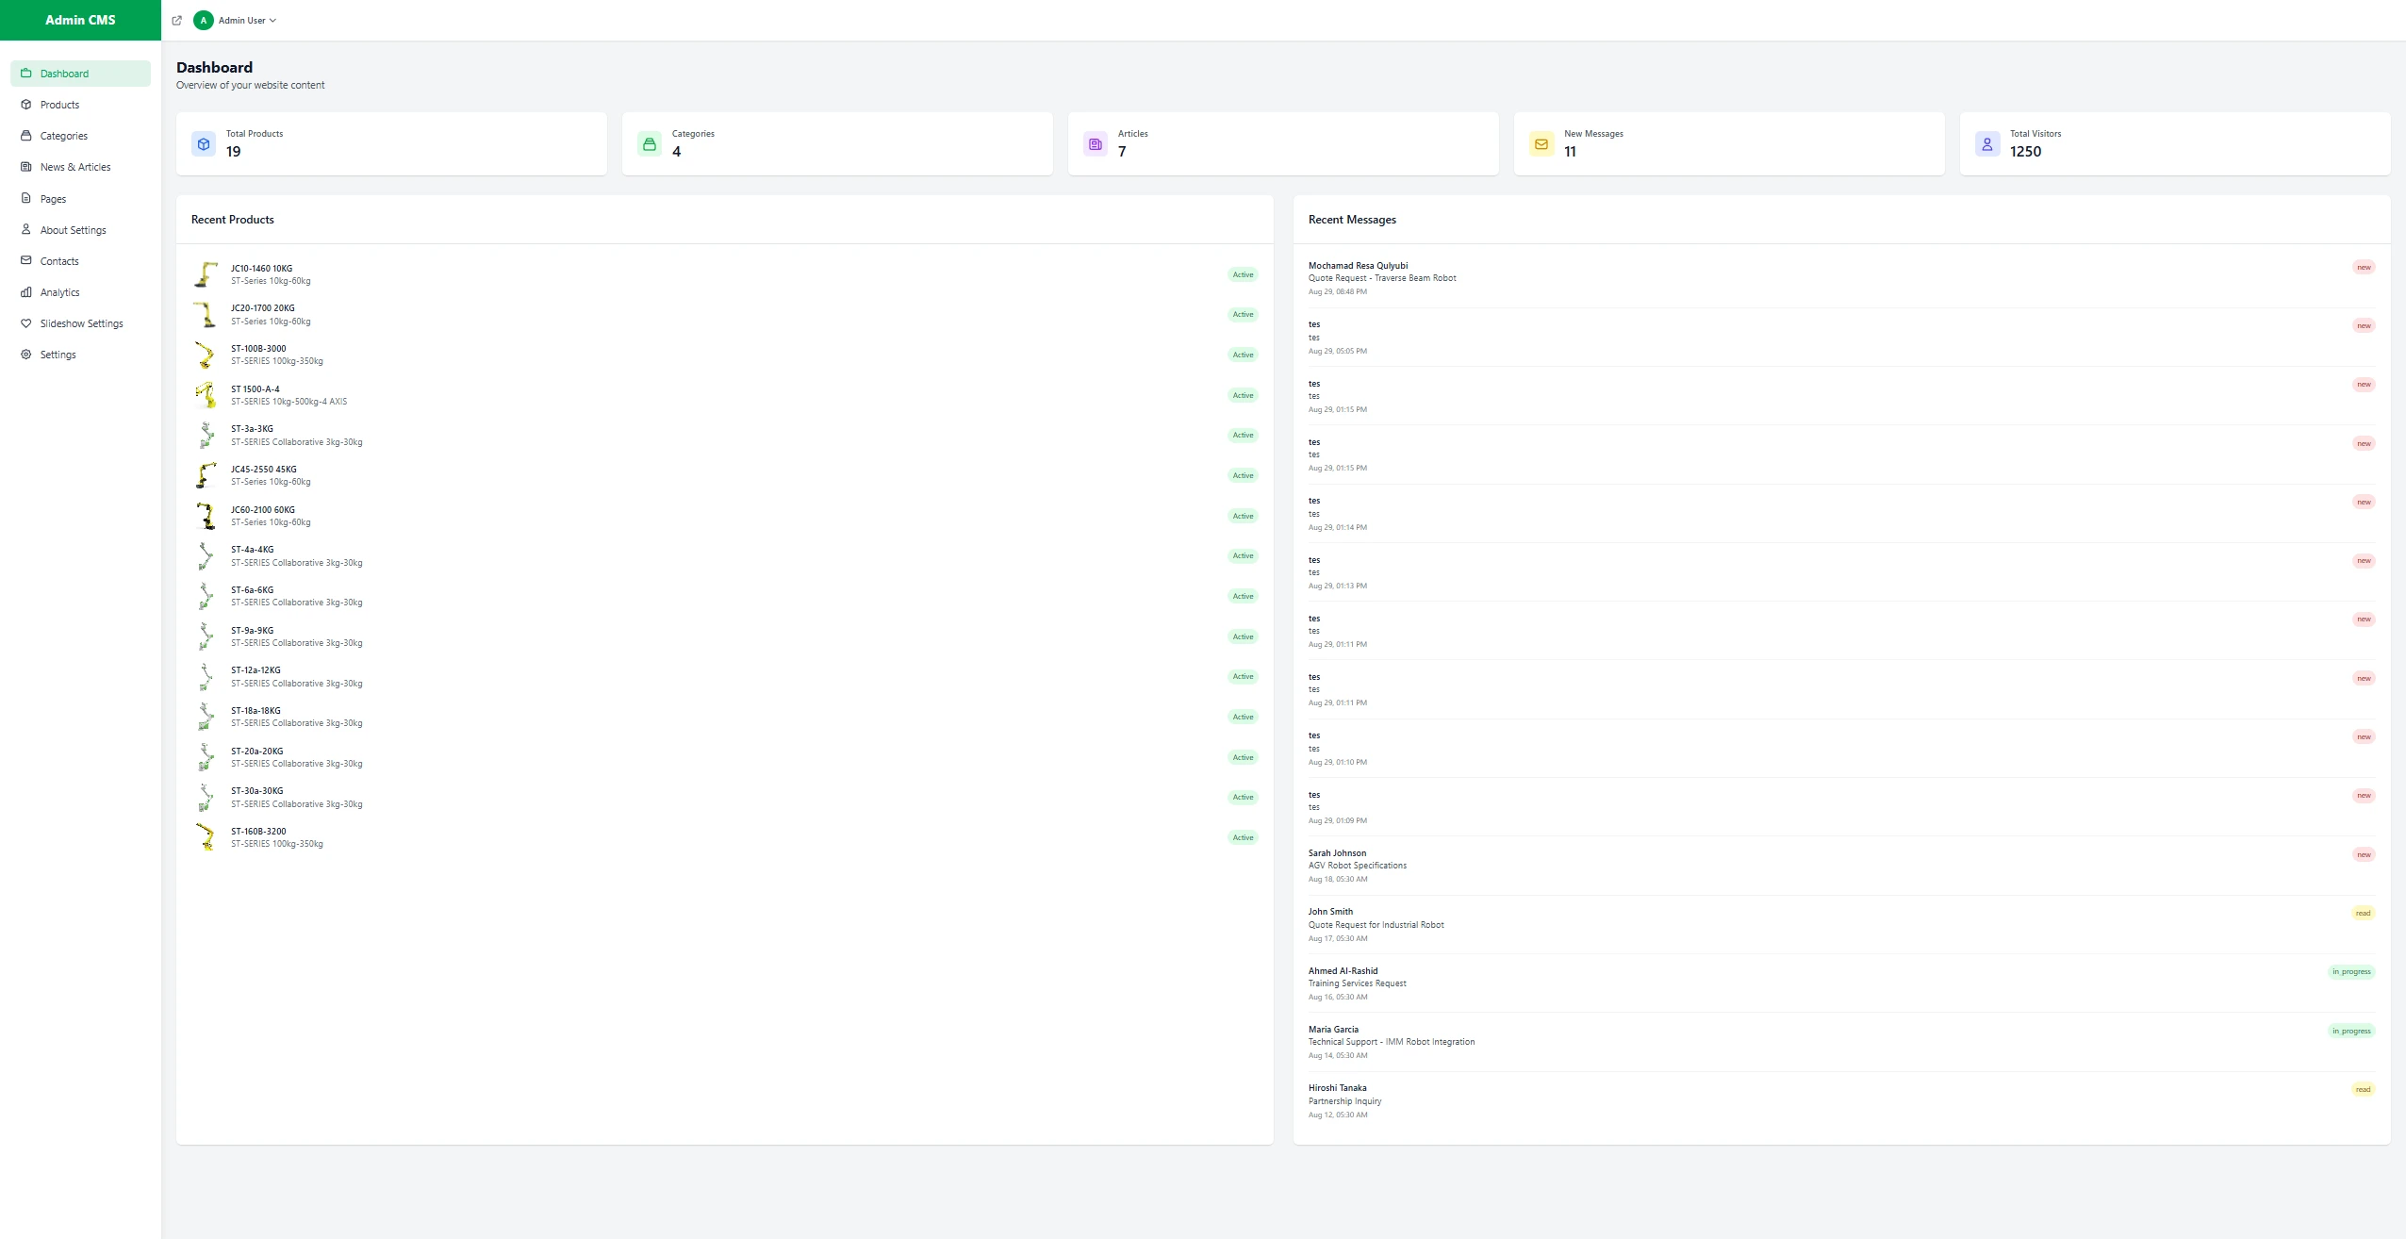2406x1239 pixels.
Task: Open Sarah Johnson's AGV Robot message
Action: (1357, 865)
